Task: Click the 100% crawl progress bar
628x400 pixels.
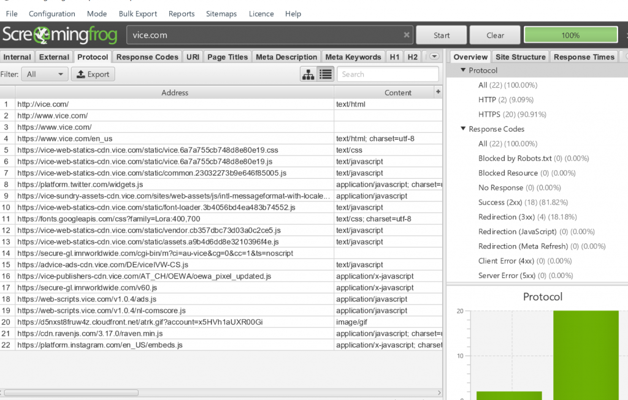Action: 570,35
